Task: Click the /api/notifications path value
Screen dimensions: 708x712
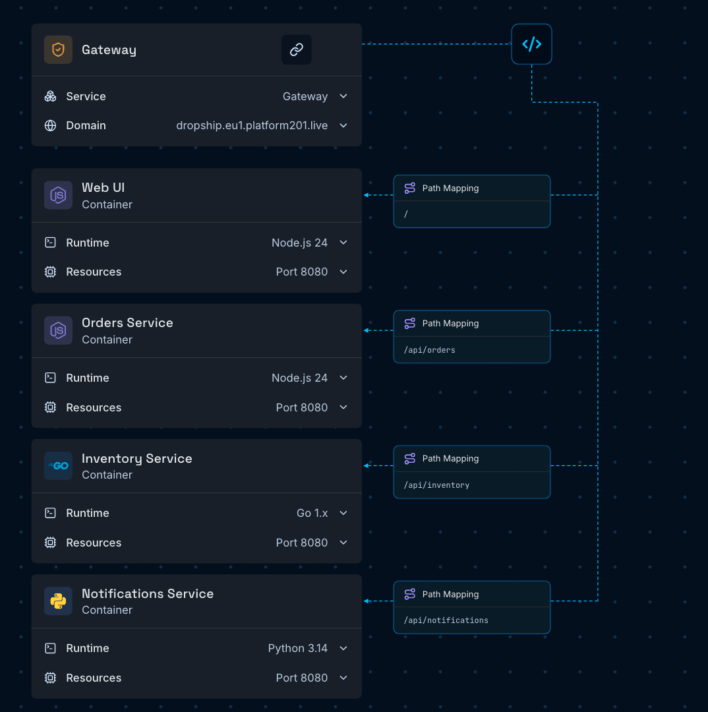Action: [446, 620]
